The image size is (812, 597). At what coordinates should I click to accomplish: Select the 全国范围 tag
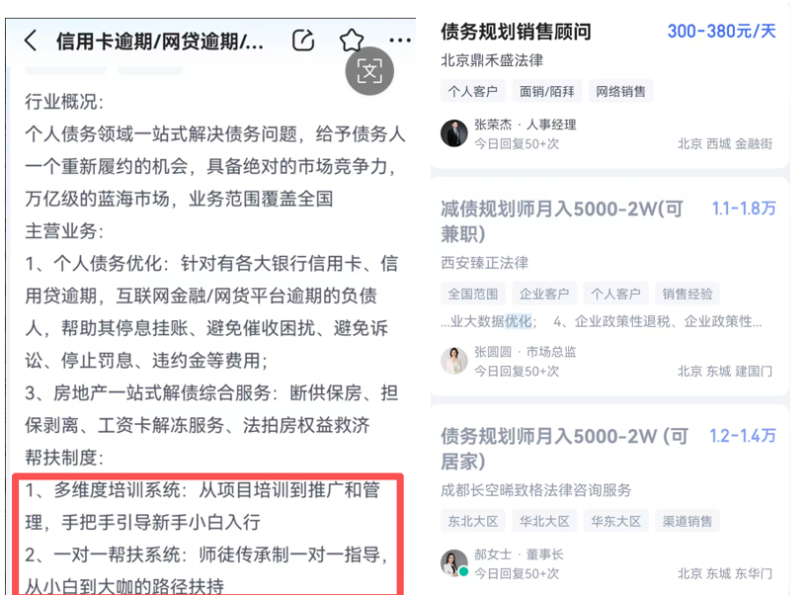coord(473,295)
